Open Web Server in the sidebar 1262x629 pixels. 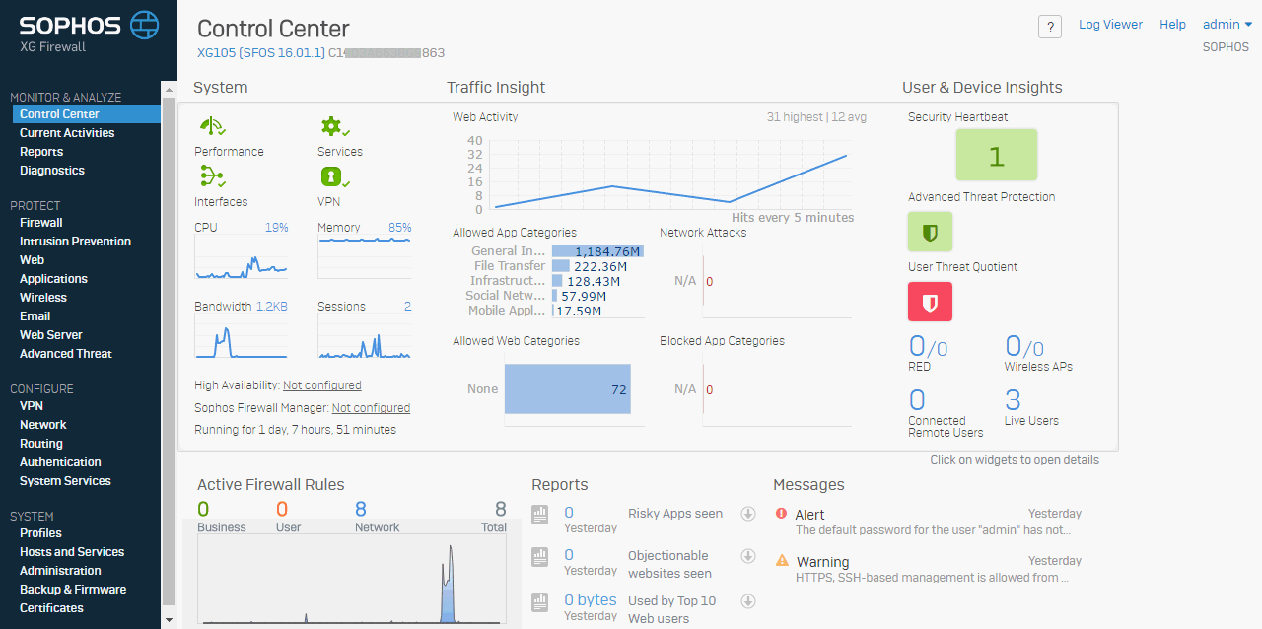coord(51,335)
